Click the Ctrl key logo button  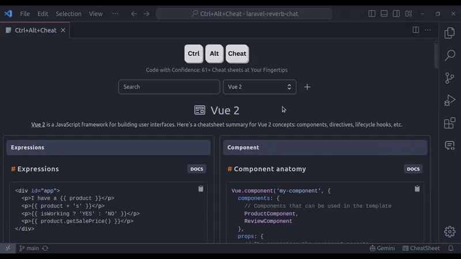click(x=194, y=54)
